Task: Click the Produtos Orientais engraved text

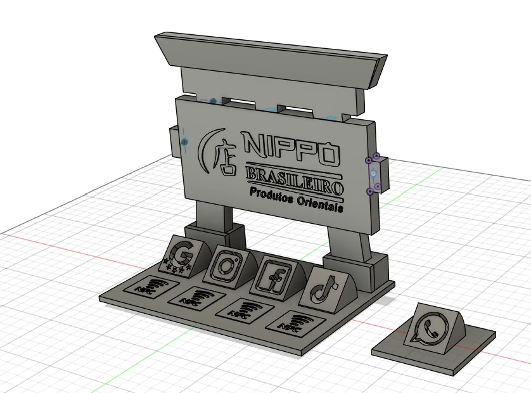Action: [x=297, y=200]
